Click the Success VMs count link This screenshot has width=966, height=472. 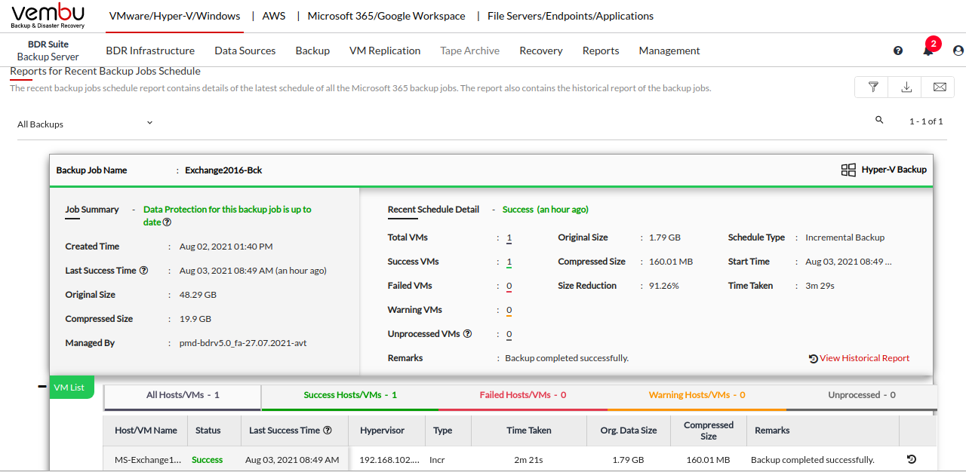tap(509, 262)
